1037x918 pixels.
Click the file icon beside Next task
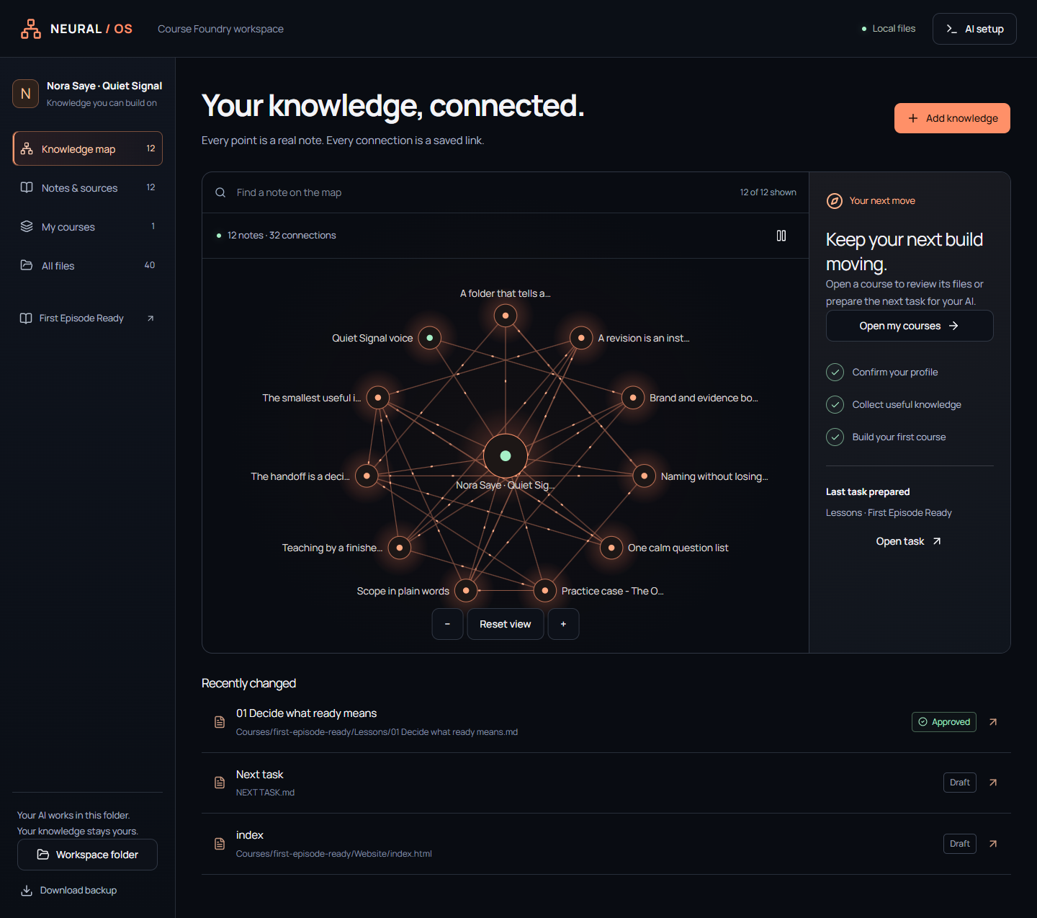(220, 783)
